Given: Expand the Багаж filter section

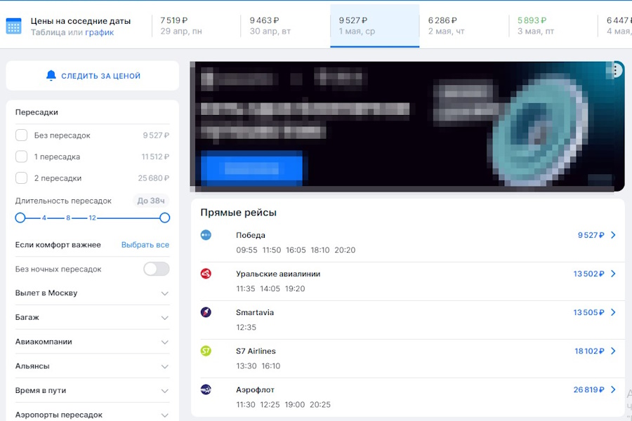Looking at the screenshot, I should point(164,318).
